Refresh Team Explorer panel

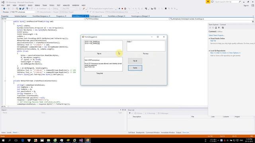223,28
